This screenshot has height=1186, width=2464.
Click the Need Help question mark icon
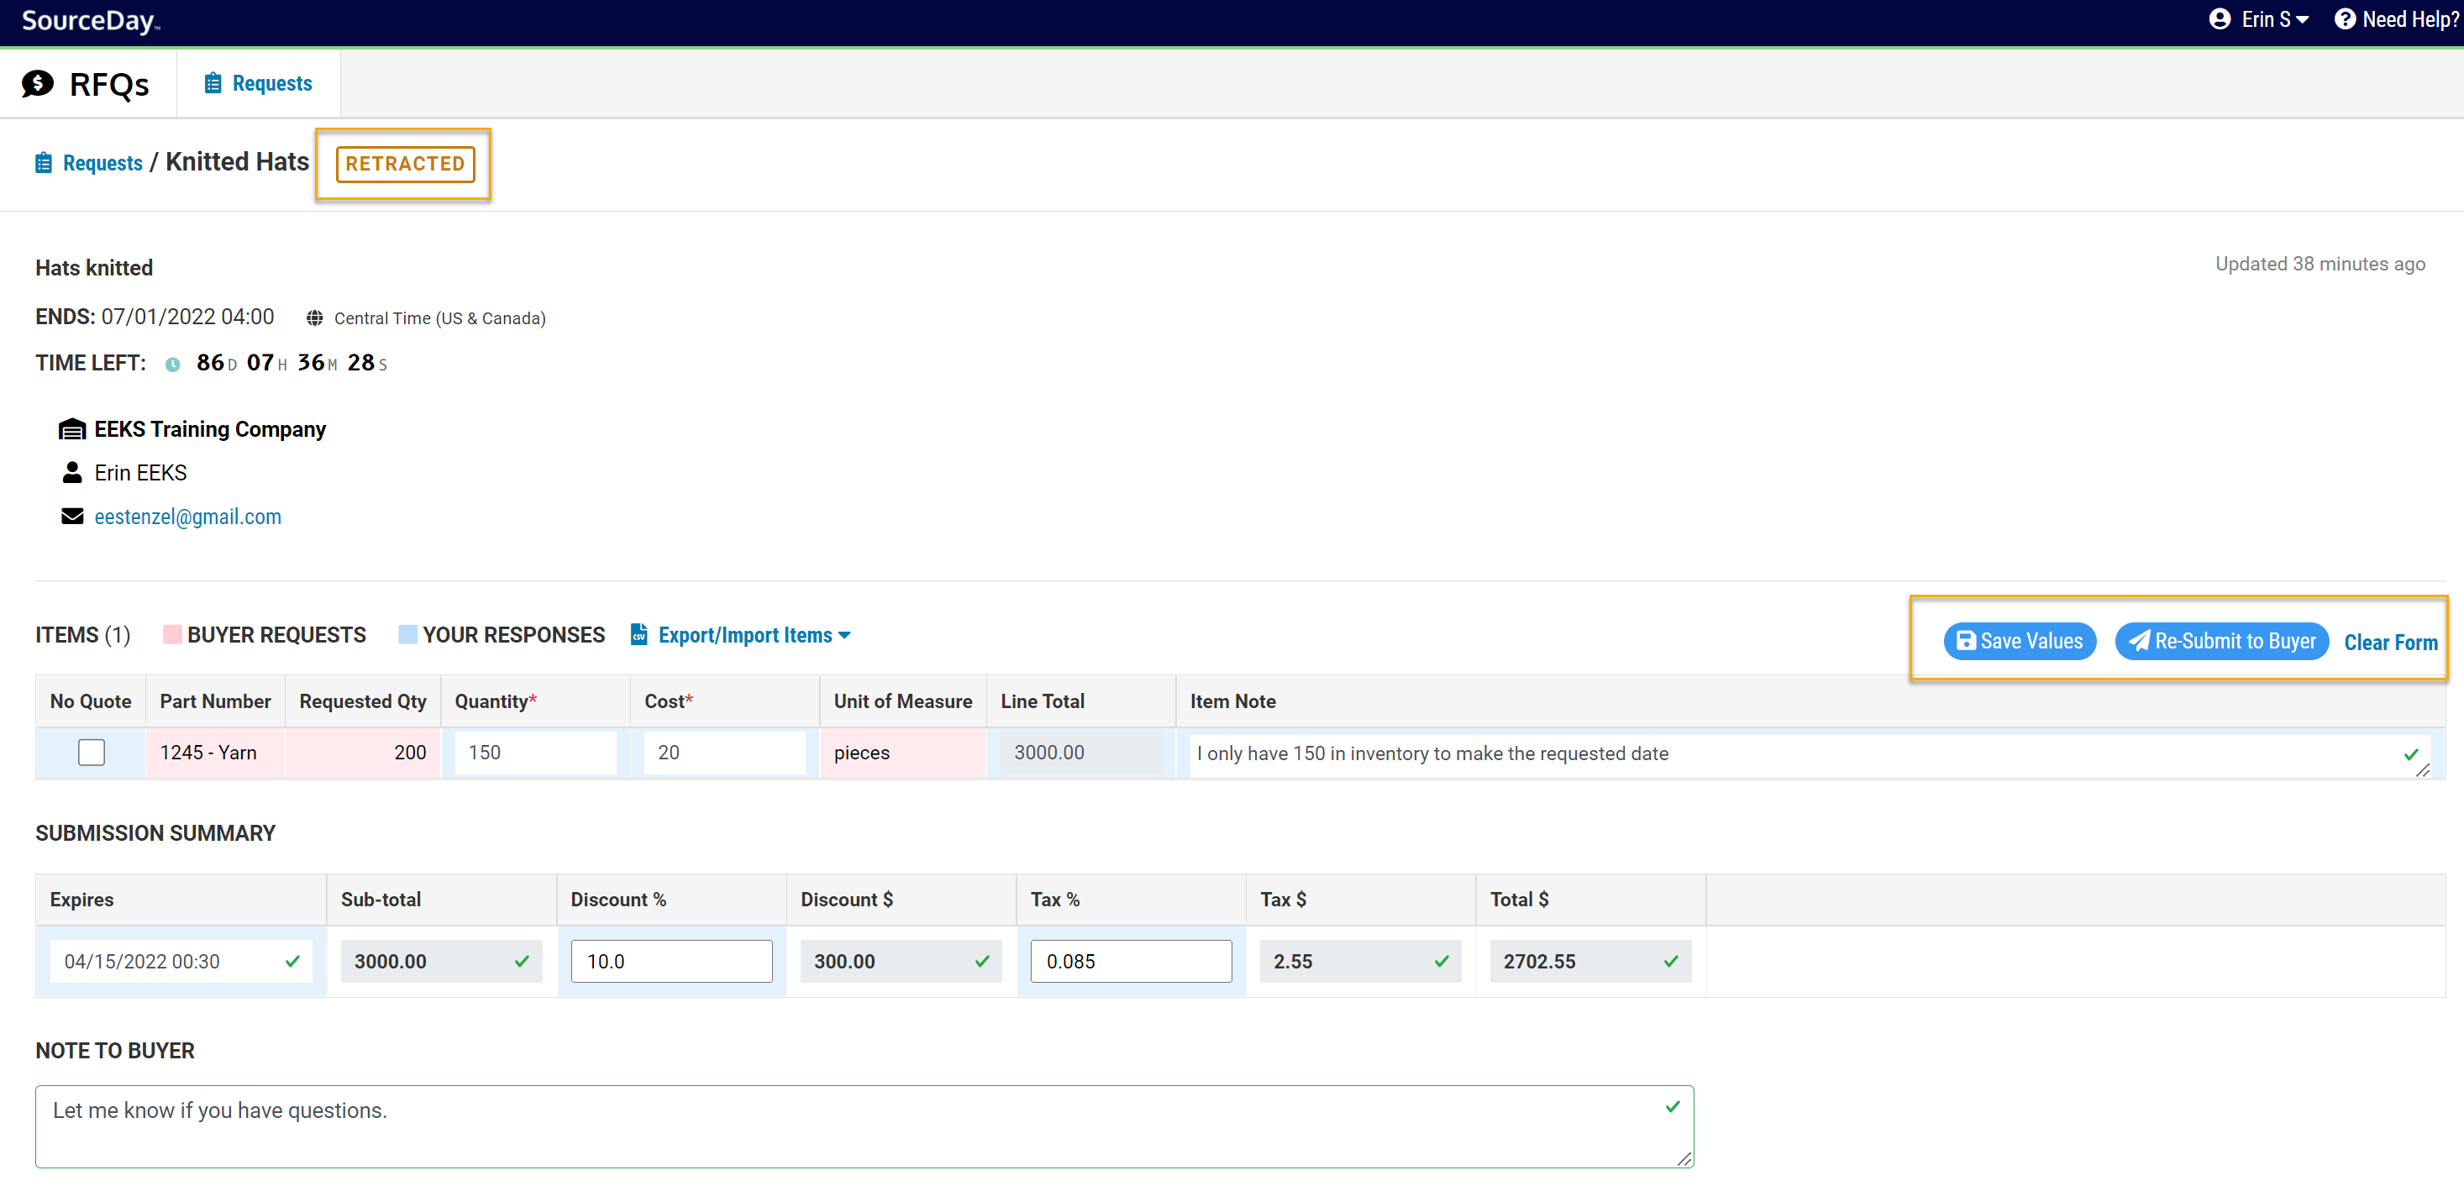(2344, 19)
